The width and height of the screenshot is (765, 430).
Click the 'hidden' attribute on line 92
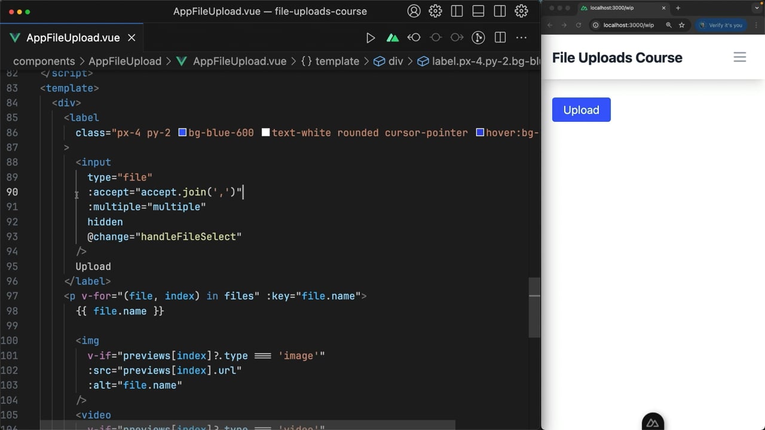[x=105, y=222]
